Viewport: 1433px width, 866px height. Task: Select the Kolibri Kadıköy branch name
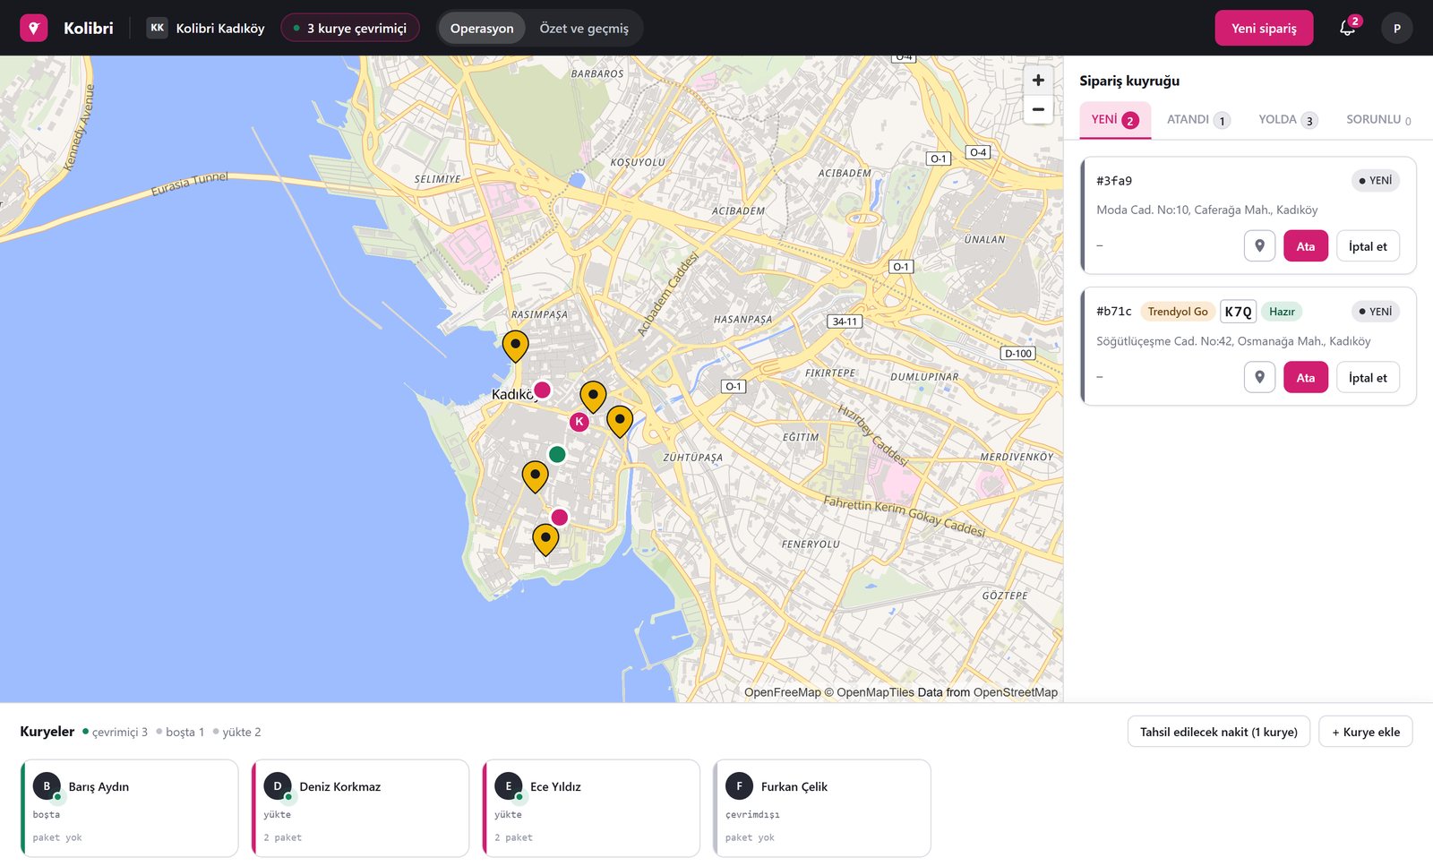[220, 28]
